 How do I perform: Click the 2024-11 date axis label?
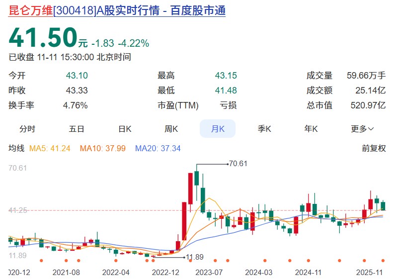pyautogui.click(x=308, y=272)
